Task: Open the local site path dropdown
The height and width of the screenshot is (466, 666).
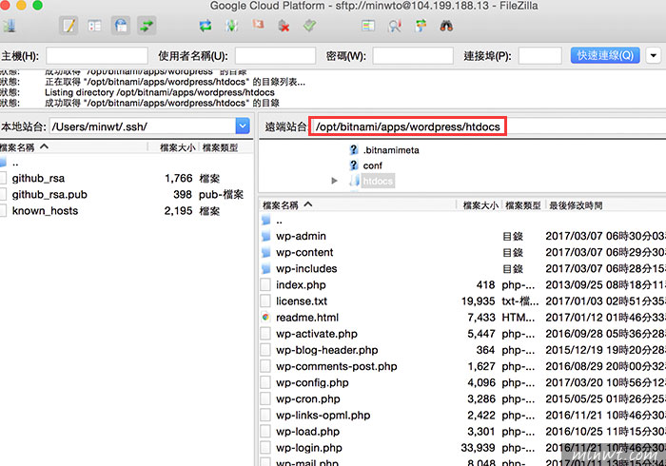Action: [243, 126]
